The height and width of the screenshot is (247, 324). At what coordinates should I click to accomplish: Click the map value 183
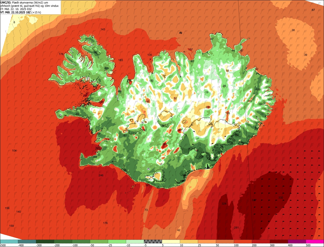pyautogui.click(x=120, y=60)
